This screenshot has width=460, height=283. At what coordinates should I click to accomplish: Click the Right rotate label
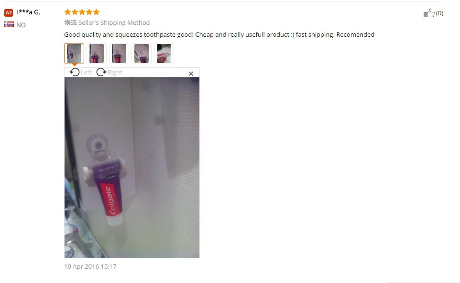115,72
